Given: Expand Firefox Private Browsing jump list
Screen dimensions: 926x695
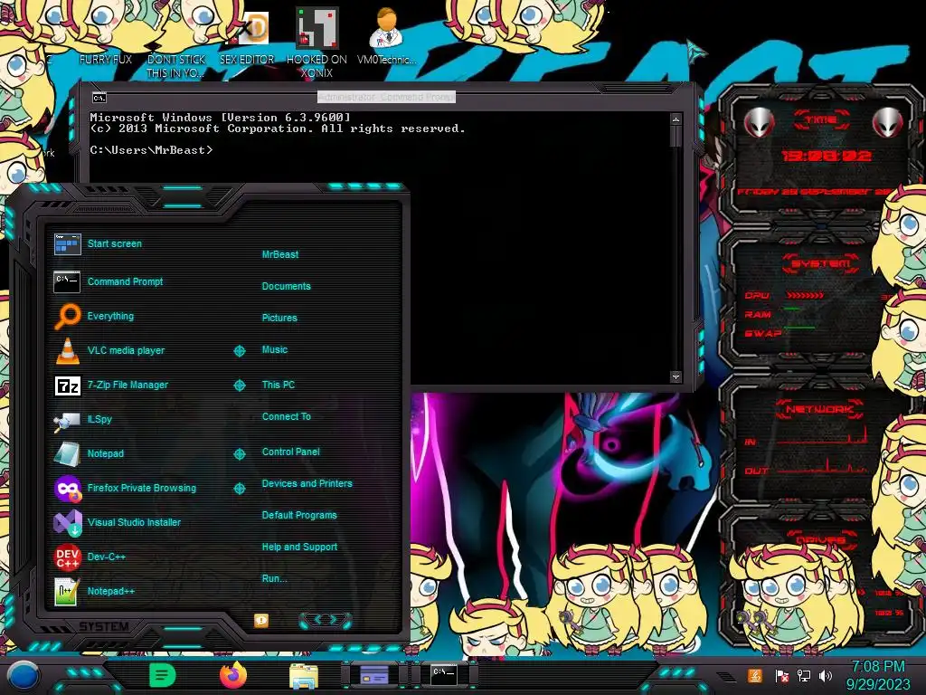Looking at the screenshot, I should click(239, 488).
